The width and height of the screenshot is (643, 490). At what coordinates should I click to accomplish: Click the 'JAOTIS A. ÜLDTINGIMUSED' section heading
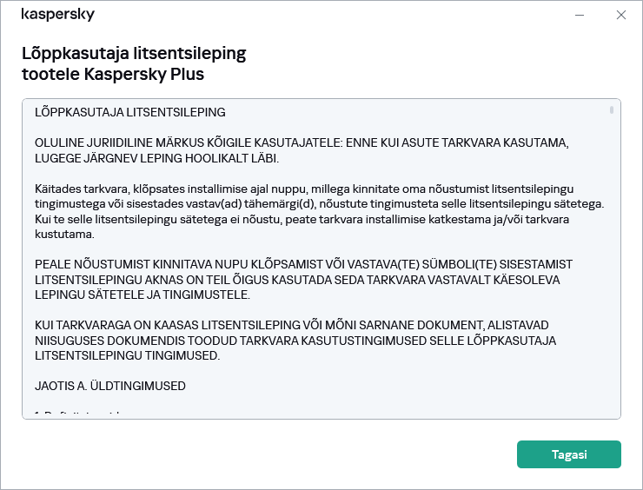click(x=109, y=385)
